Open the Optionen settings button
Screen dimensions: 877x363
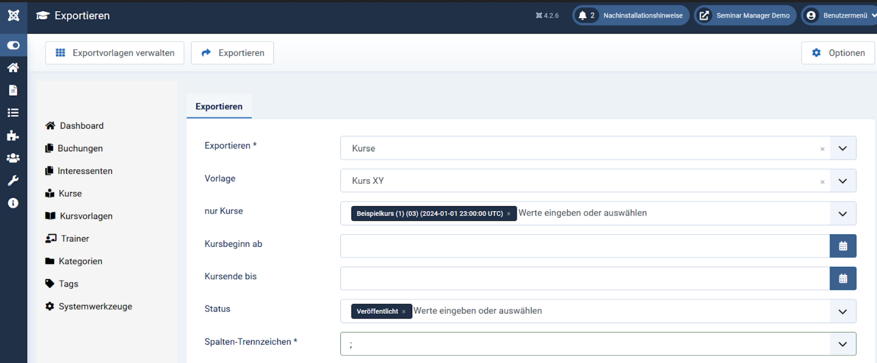pos(838,53)
